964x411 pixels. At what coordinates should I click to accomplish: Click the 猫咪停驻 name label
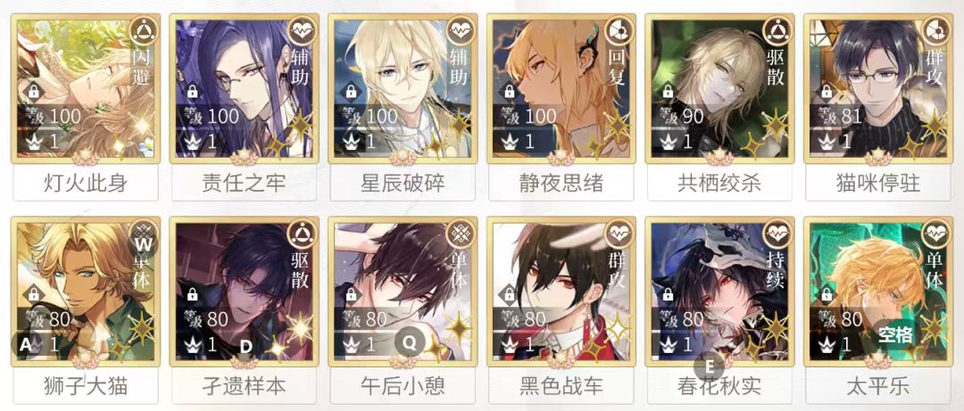pos(878,183)
